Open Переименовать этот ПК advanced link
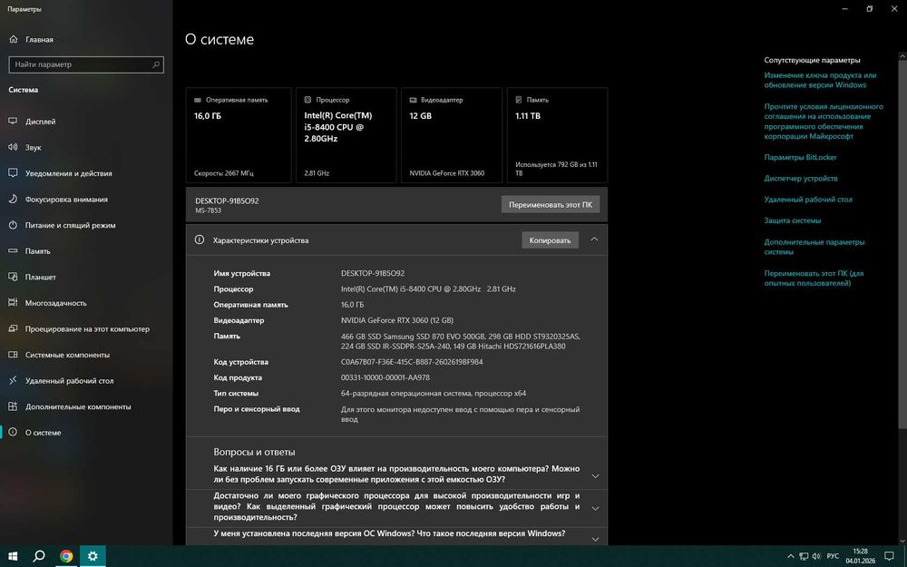907x567 pixels. pyautogui.click(x=814, y=279)
